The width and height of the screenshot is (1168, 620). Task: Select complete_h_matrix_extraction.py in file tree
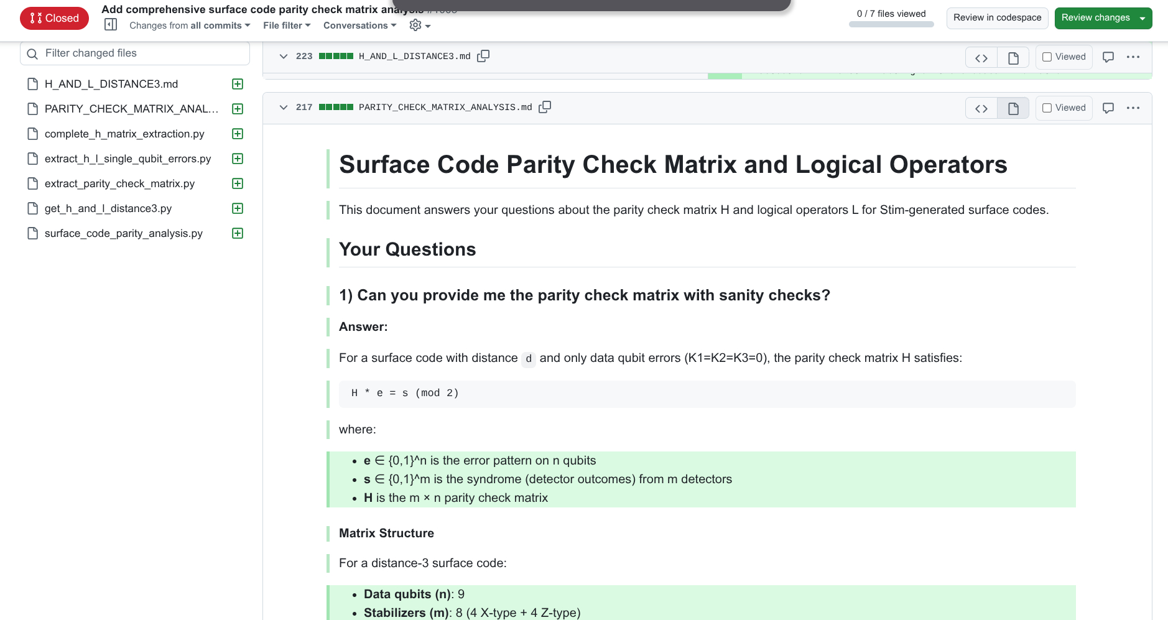click(x=124, y=134)
